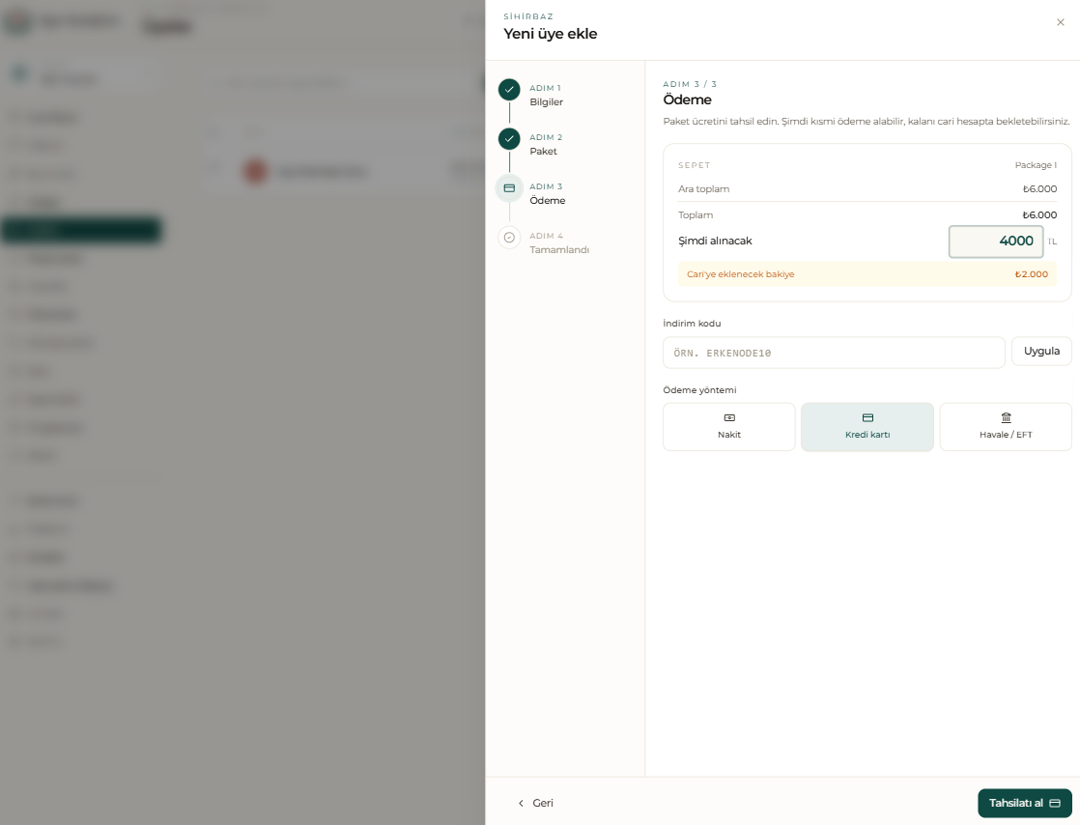1080x825 pixels.
Task: Click the Adım 1 Bilgiler checkmark icon
Action: (509, 90)
